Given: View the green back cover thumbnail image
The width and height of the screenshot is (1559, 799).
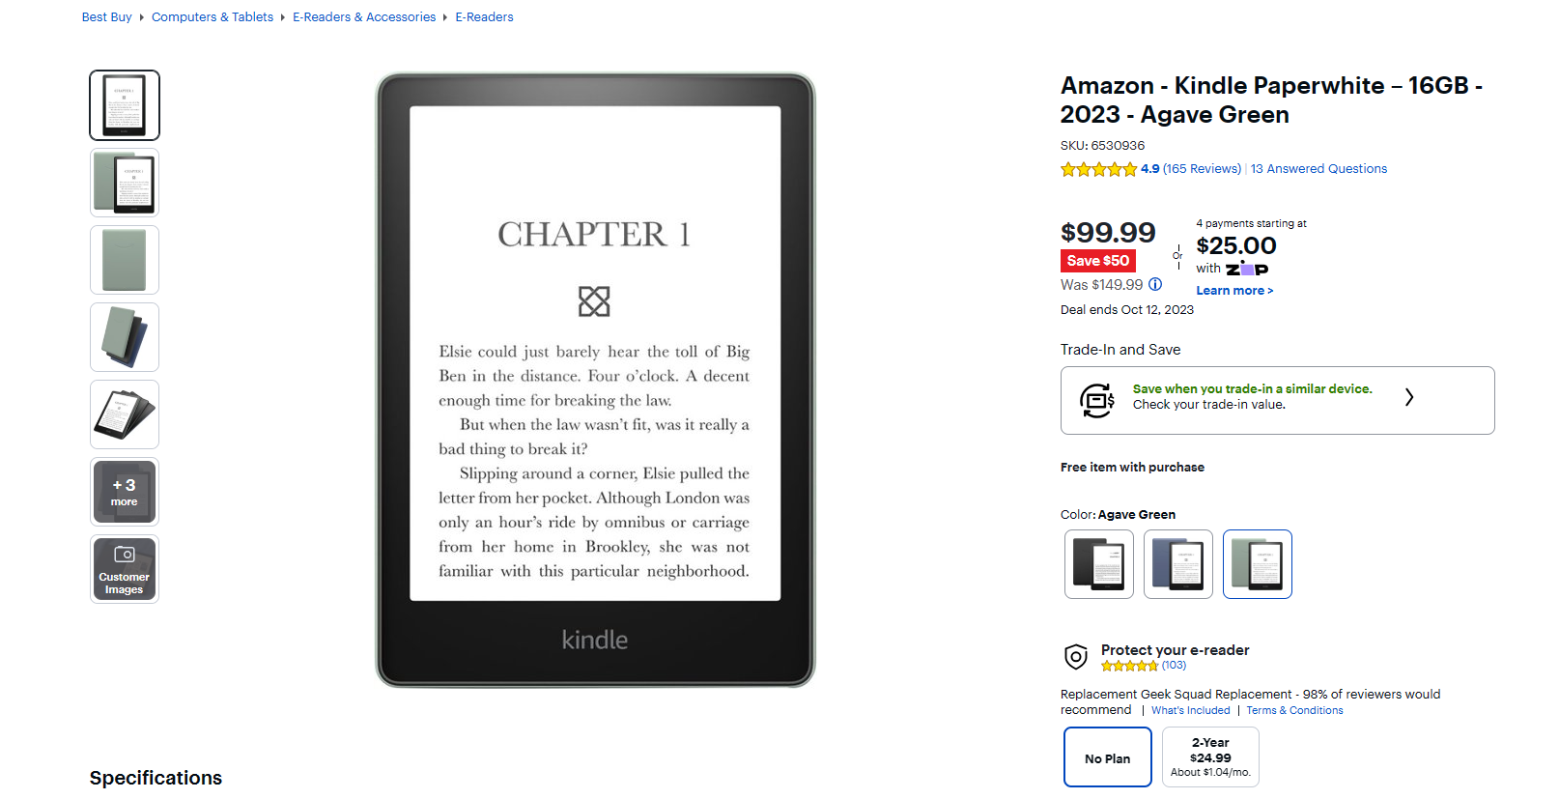Looking at the screenshot, I should [125, 260].
